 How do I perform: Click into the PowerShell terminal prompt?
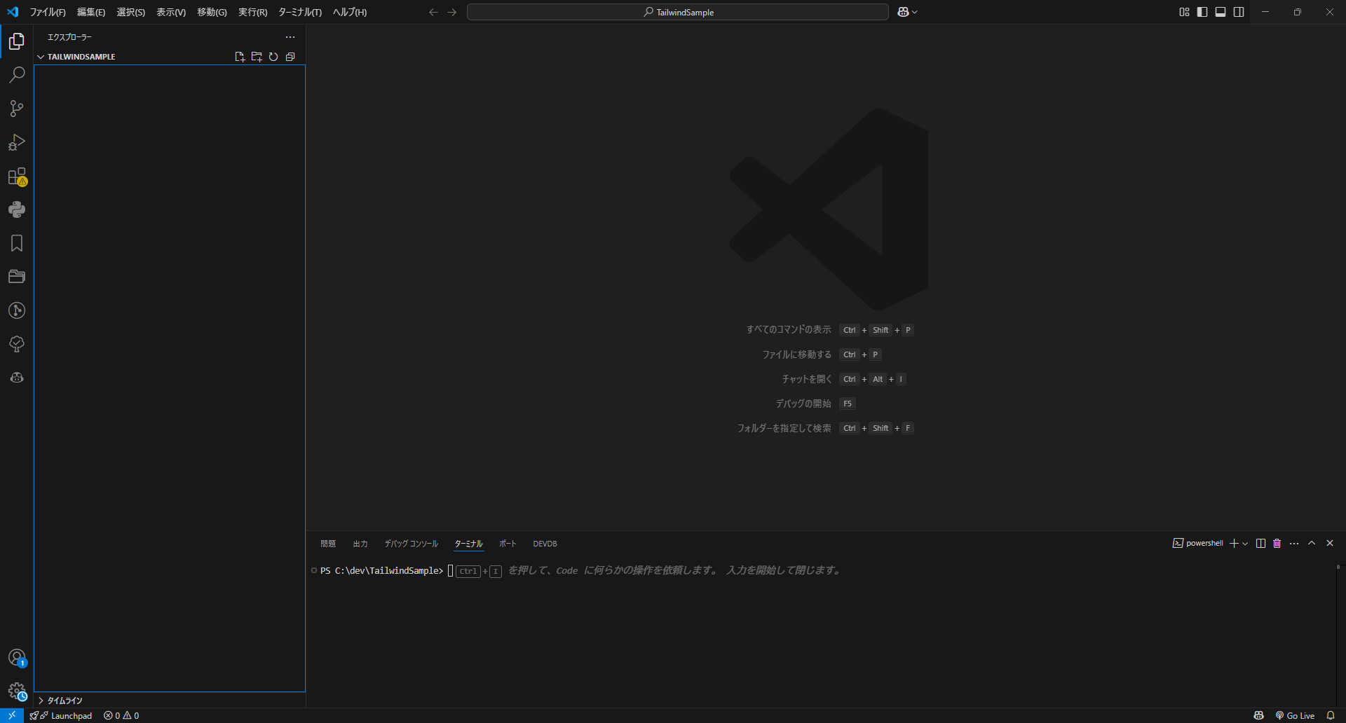click(450, 571)
